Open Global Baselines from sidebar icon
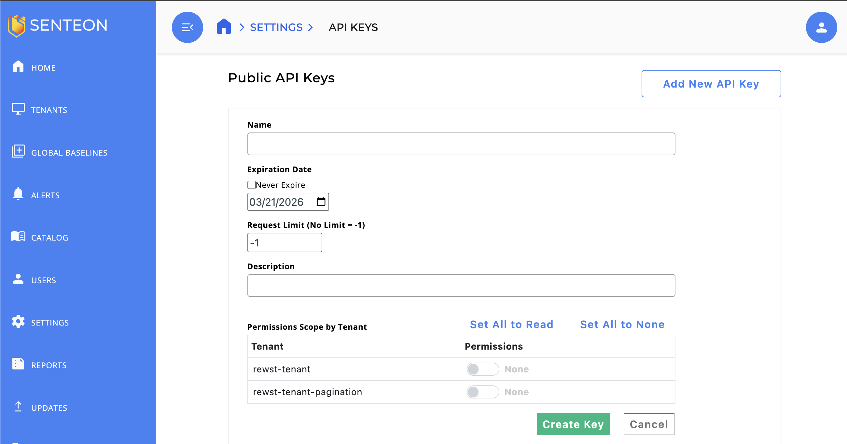 [x=18, y=151]
